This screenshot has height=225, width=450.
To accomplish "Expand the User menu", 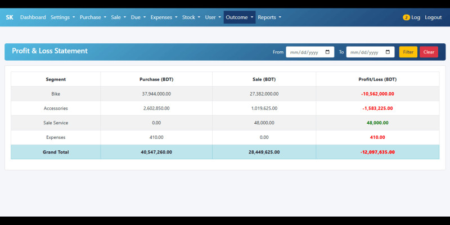I will [x=213, y=17].
